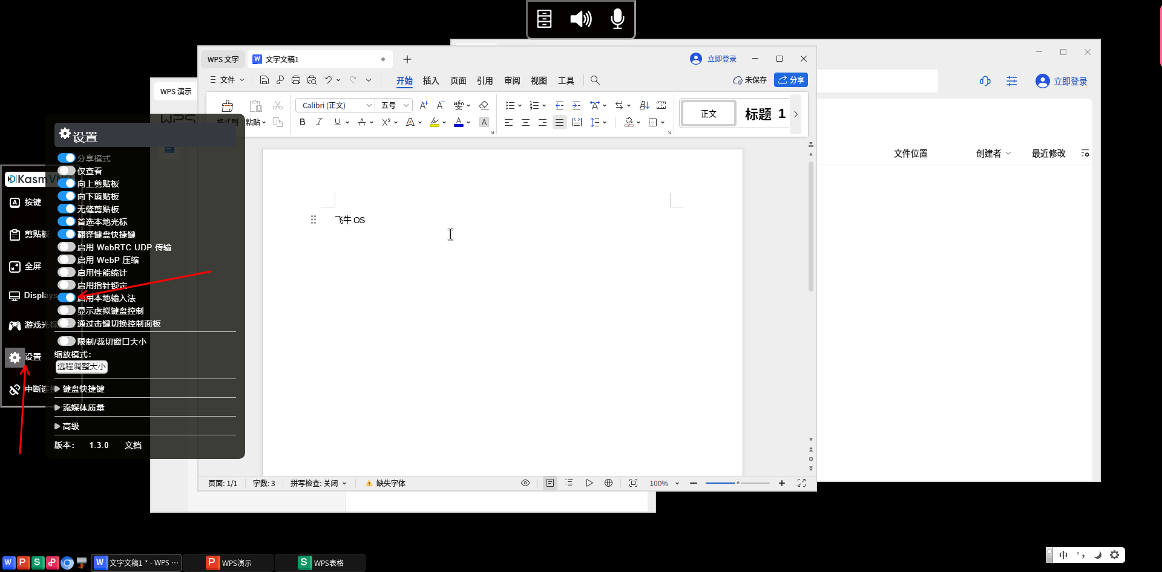The image size is (1162, 572).
Task: Click the Undo icon
Action: [329, 80]
